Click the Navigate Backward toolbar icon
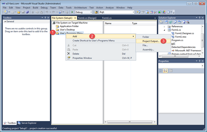 pos(61,12)
